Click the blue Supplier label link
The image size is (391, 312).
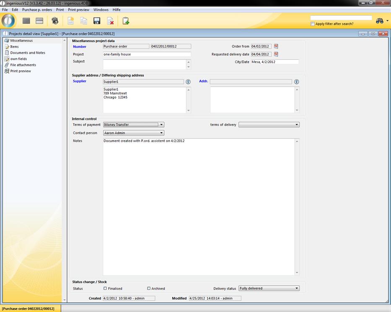(x=80, y=81)
